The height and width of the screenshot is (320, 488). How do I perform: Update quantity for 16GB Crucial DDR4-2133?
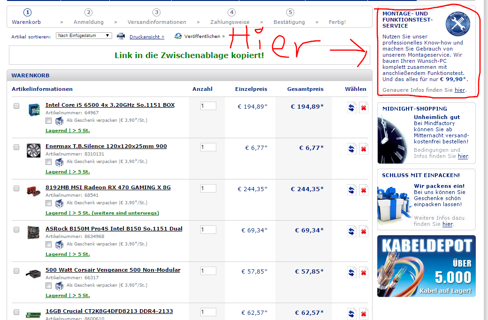pos(351,314)
